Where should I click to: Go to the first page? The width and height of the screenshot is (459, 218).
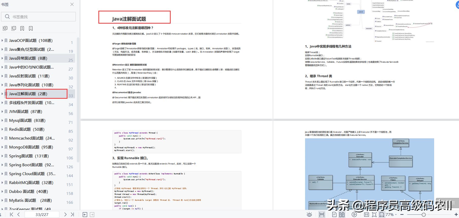click(x=11, y=214)
